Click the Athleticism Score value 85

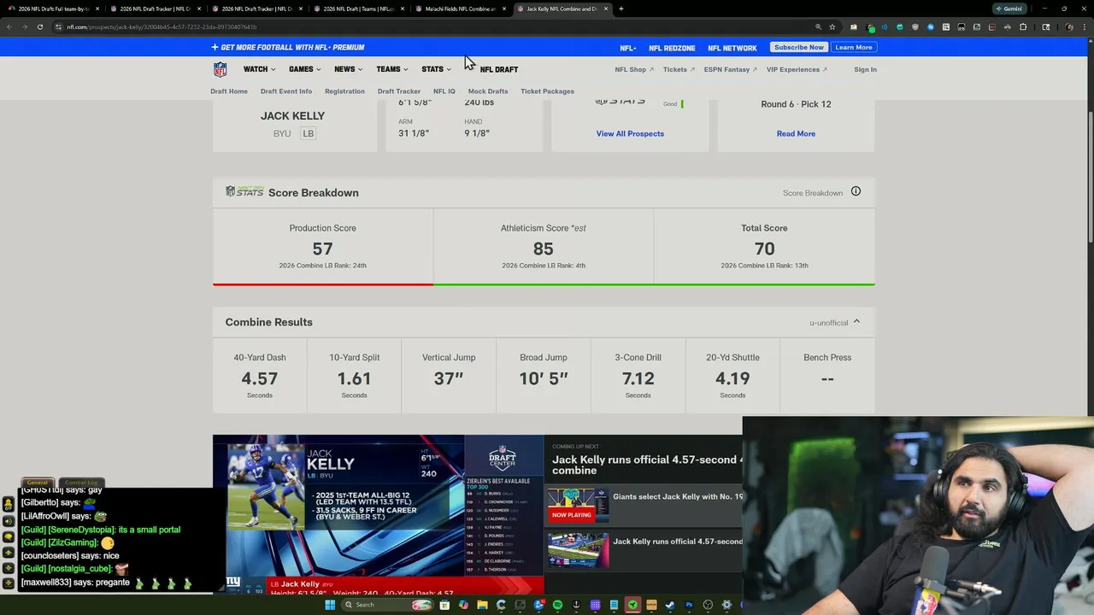[543, 249]
